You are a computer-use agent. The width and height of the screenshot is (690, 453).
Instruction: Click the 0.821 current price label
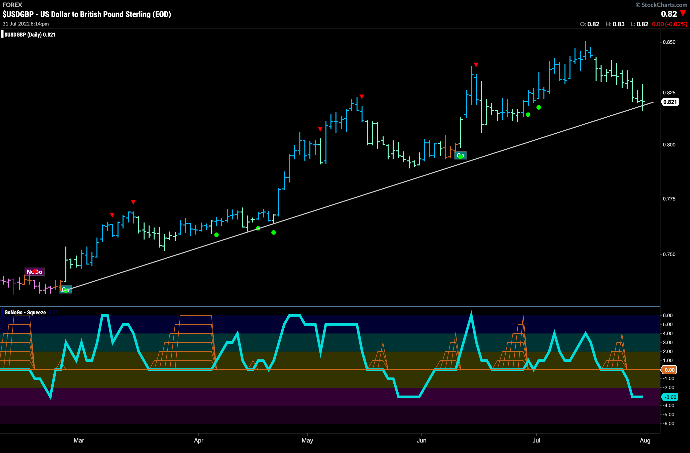point(670,102)
